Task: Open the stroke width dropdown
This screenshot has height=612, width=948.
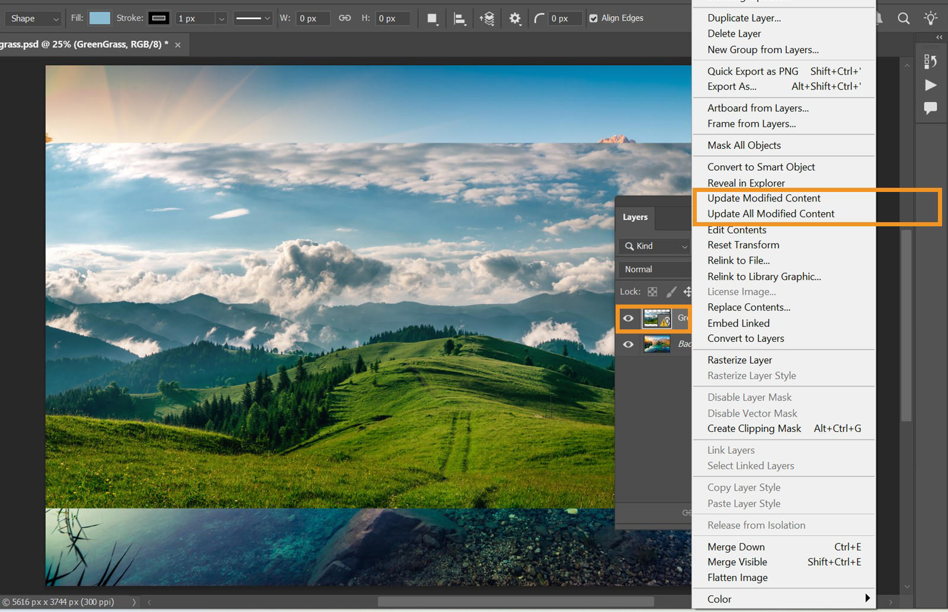Action: 220,18
